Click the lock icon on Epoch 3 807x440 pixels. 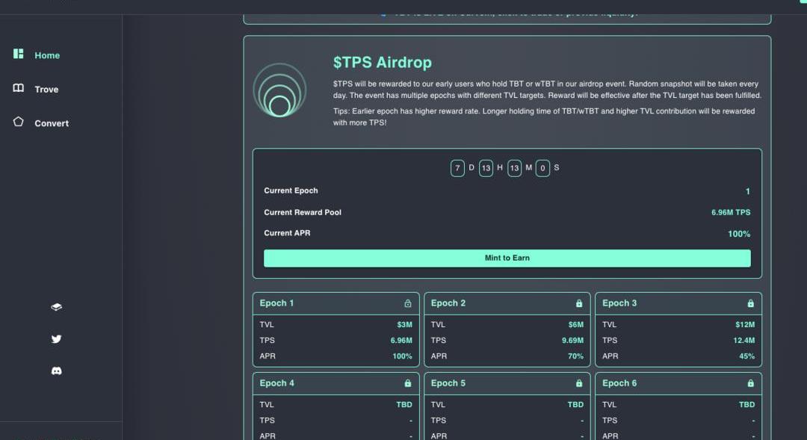coord(750,303)
